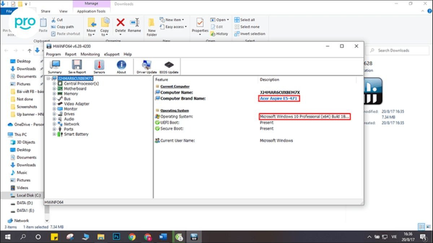Expand the Central Processor(s) tree node
433x243 pixels.
(x=54, y=84)
